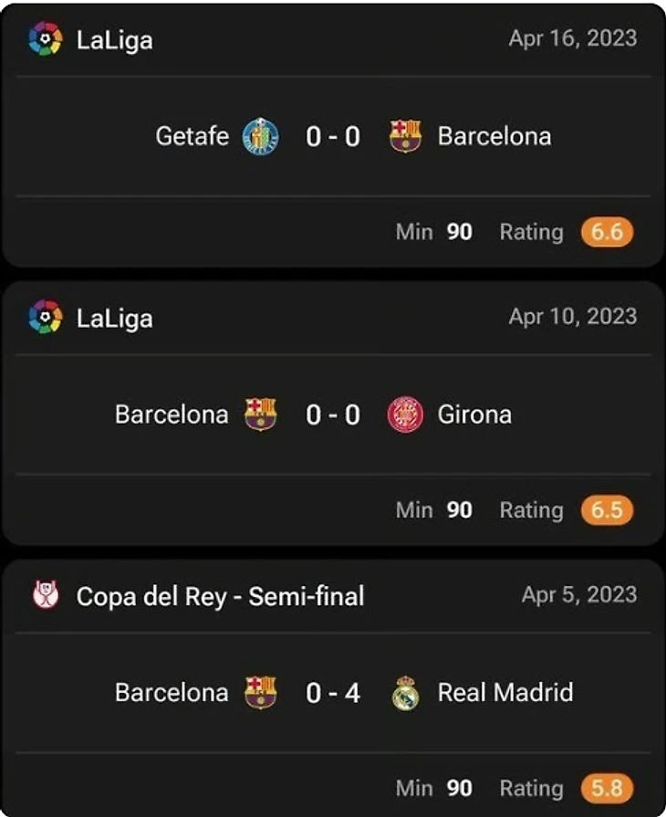Open the Getafe team name link

192,137
